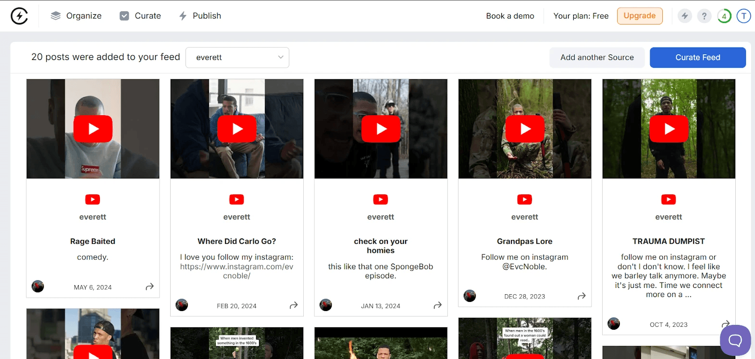Play the Where Did Carlo Go? video
This screenshot has height=359, width=755.
pos(237,129)
